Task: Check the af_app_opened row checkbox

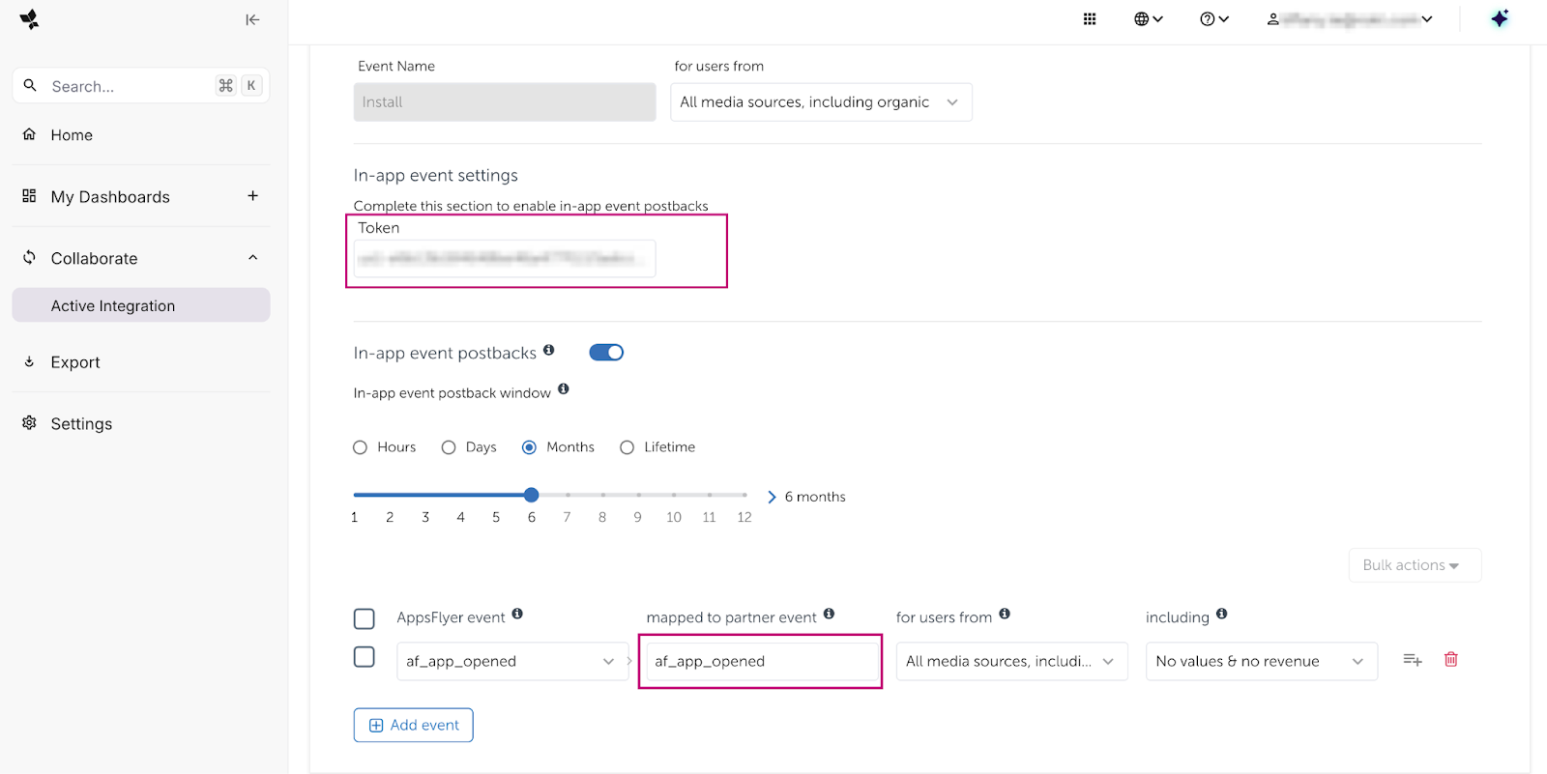Action: coord(365,657)
